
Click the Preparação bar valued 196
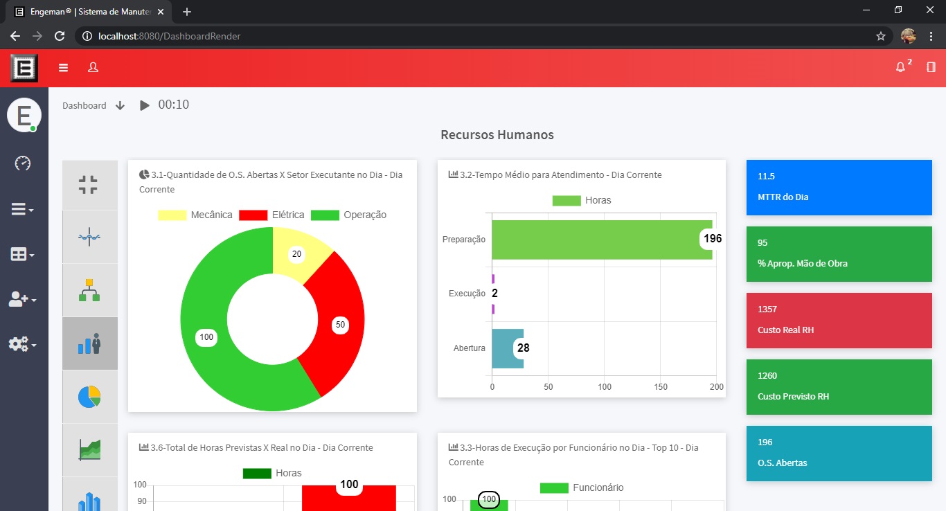click(602, 240)
